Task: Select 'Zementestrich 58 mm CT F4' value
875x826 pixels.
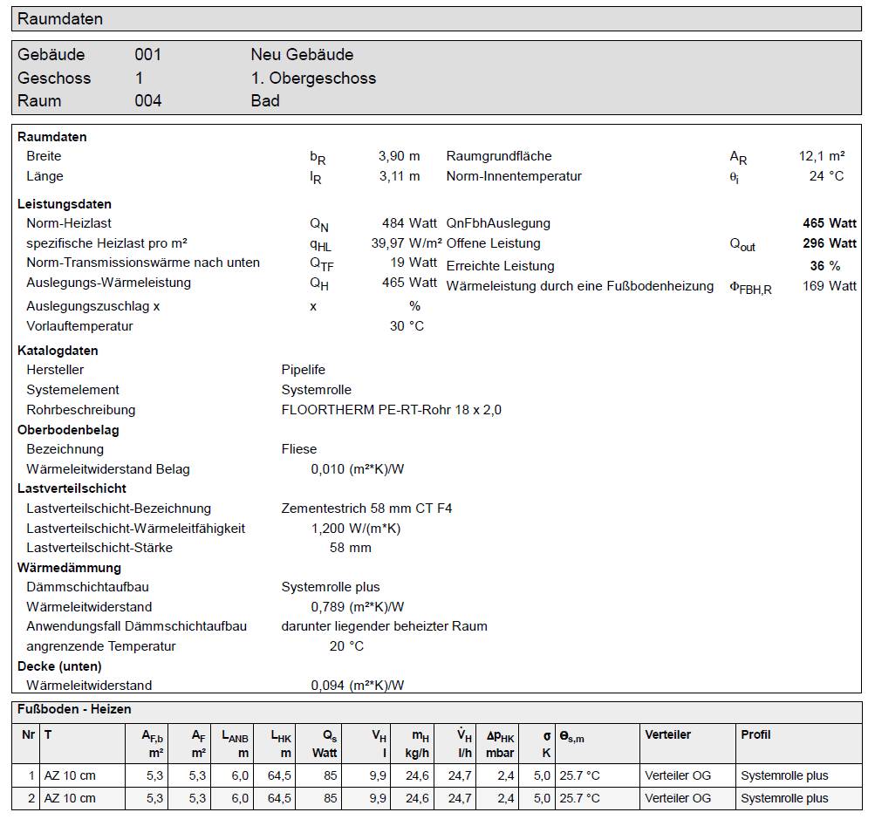Action: [x=366, y=509]
